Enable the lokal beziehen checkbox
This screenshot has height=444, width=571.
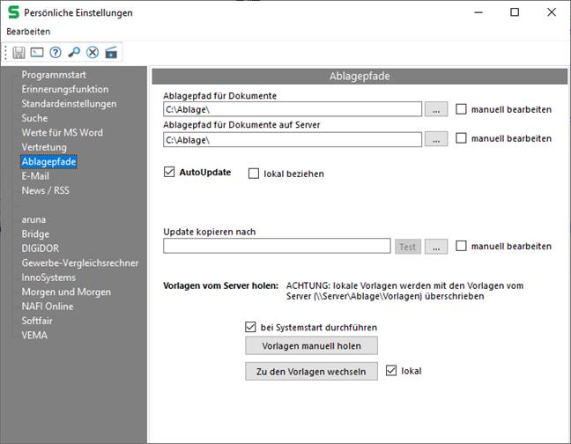255,174
